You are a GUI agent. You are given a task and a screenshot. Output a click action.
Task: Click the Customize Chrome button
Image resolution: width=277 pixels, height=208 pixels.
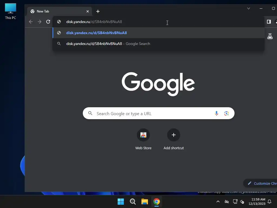pyautogui.click(x=260, y=183)
